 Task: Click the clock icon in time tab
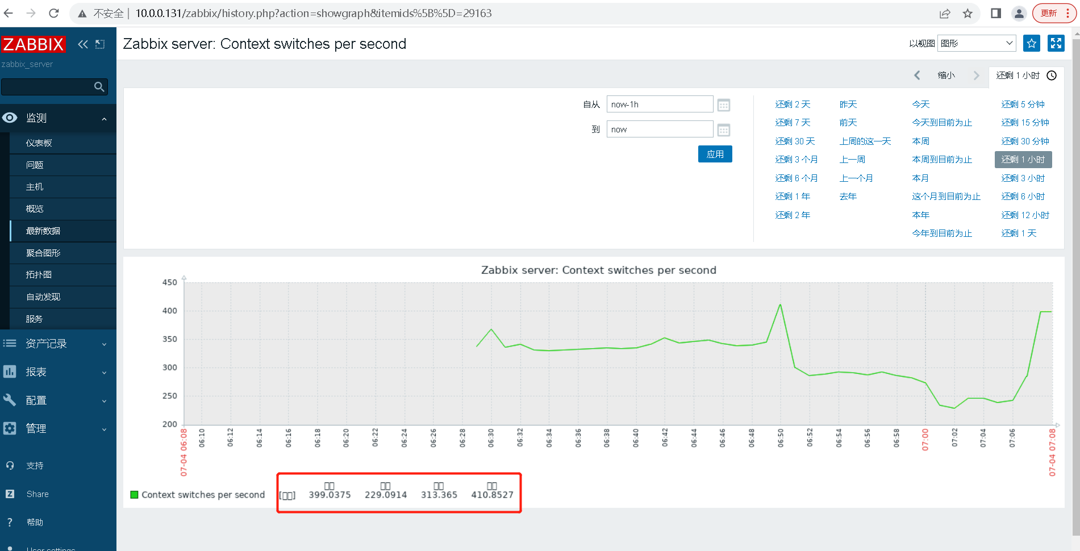tap(1052, 76)
